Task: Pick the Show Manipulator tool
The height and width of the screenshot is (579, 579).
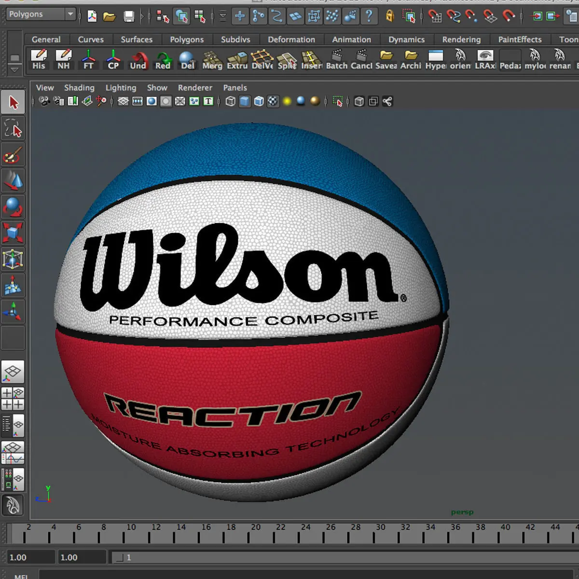Action: tap(13, 311)
